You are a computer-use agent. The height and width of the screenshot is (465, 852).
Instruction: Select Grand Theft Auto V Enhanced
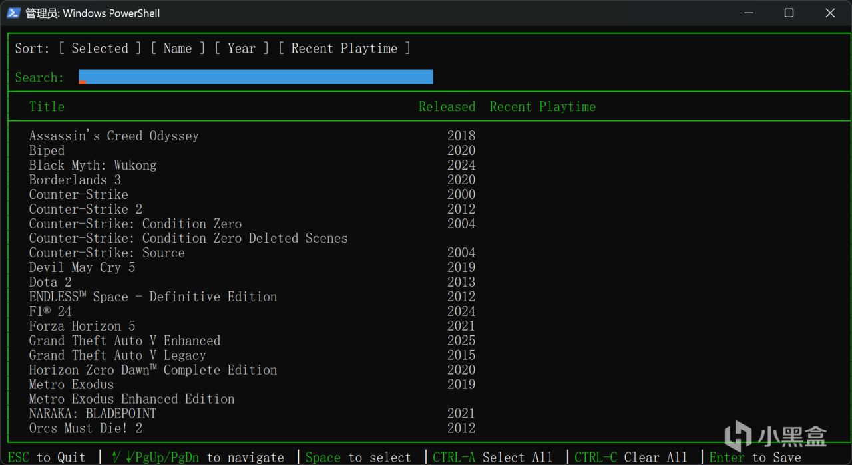[x=124, y=341]
